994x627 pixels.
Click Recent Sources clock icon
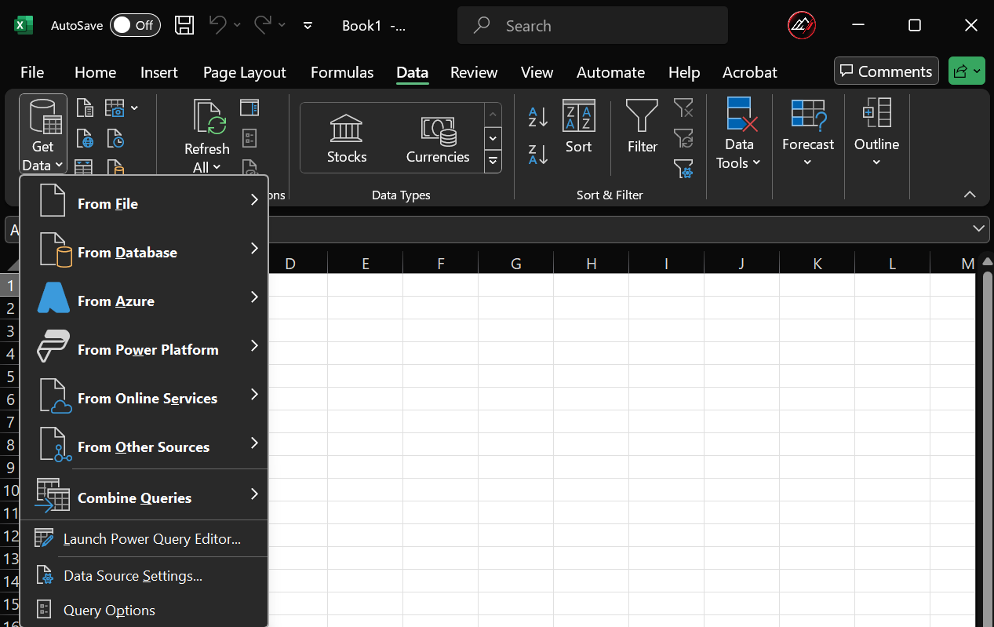(115, 140)
